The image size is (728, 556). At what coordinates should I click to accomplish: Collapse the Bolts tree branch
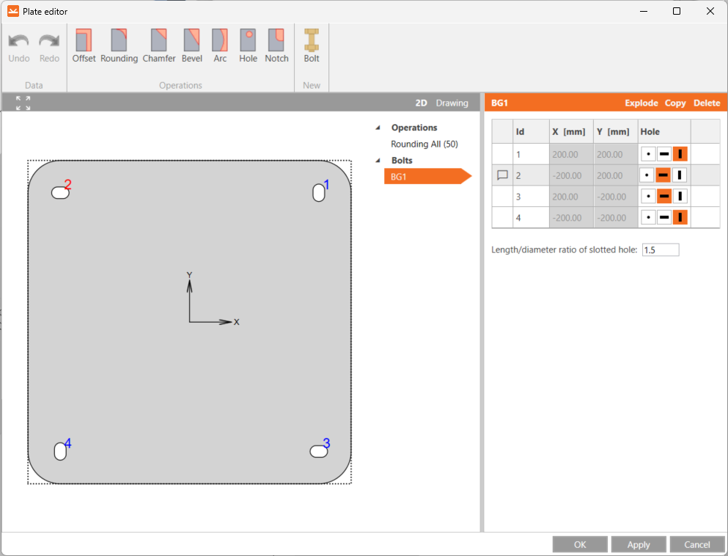coord(376,160)
